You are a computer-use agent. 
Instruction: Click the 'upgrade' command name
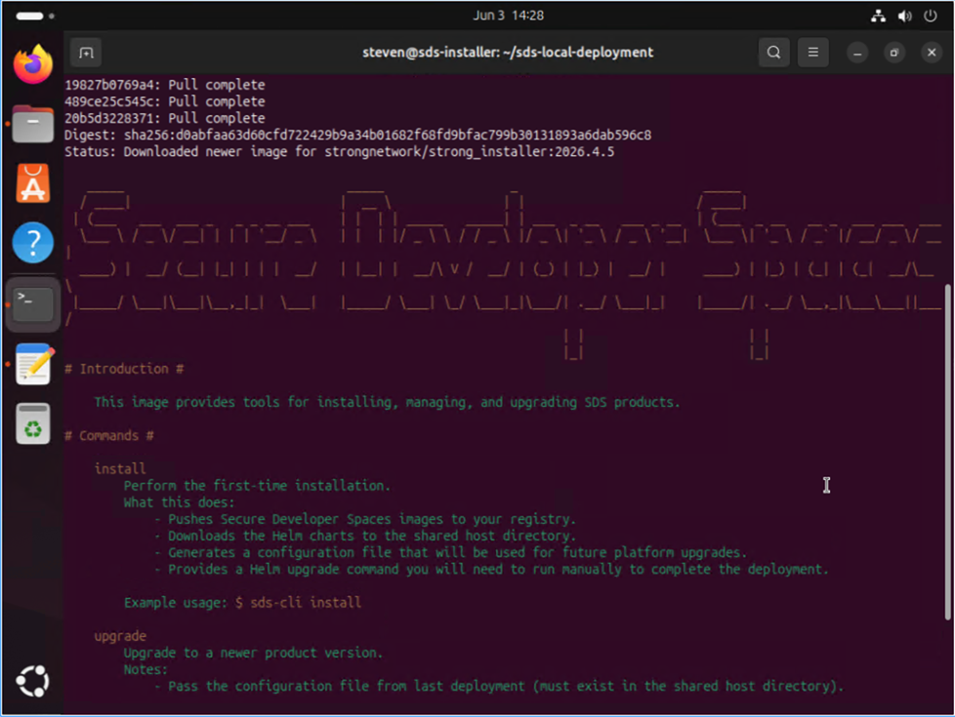click(x=120, y=636)
